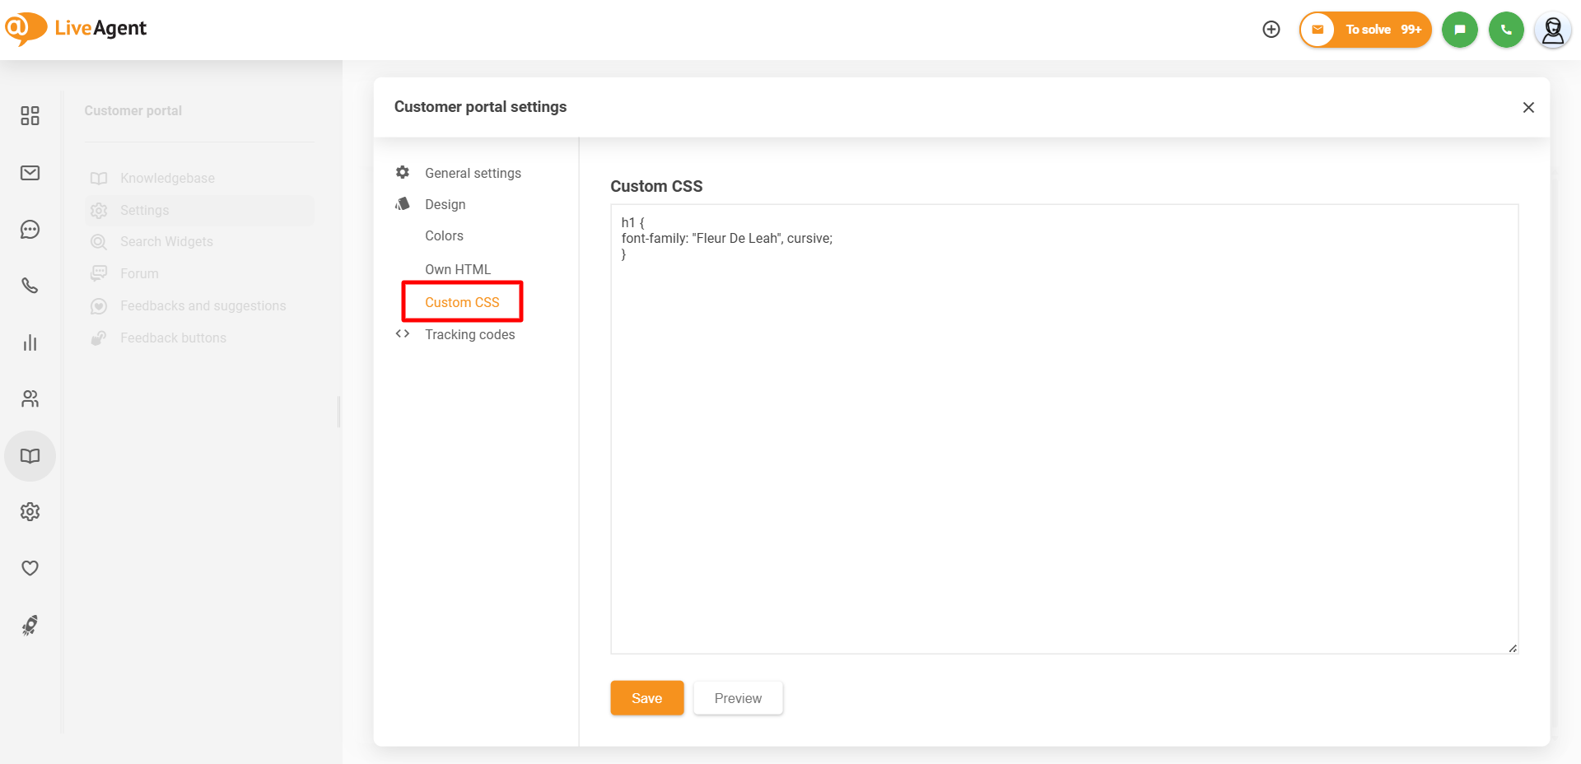Open the Customers people icon in sidebar
The image size is (1581, 764).
[30, 399]
